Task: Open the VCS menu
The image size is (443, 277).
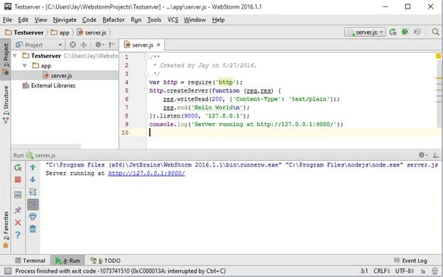Action: 173,20
